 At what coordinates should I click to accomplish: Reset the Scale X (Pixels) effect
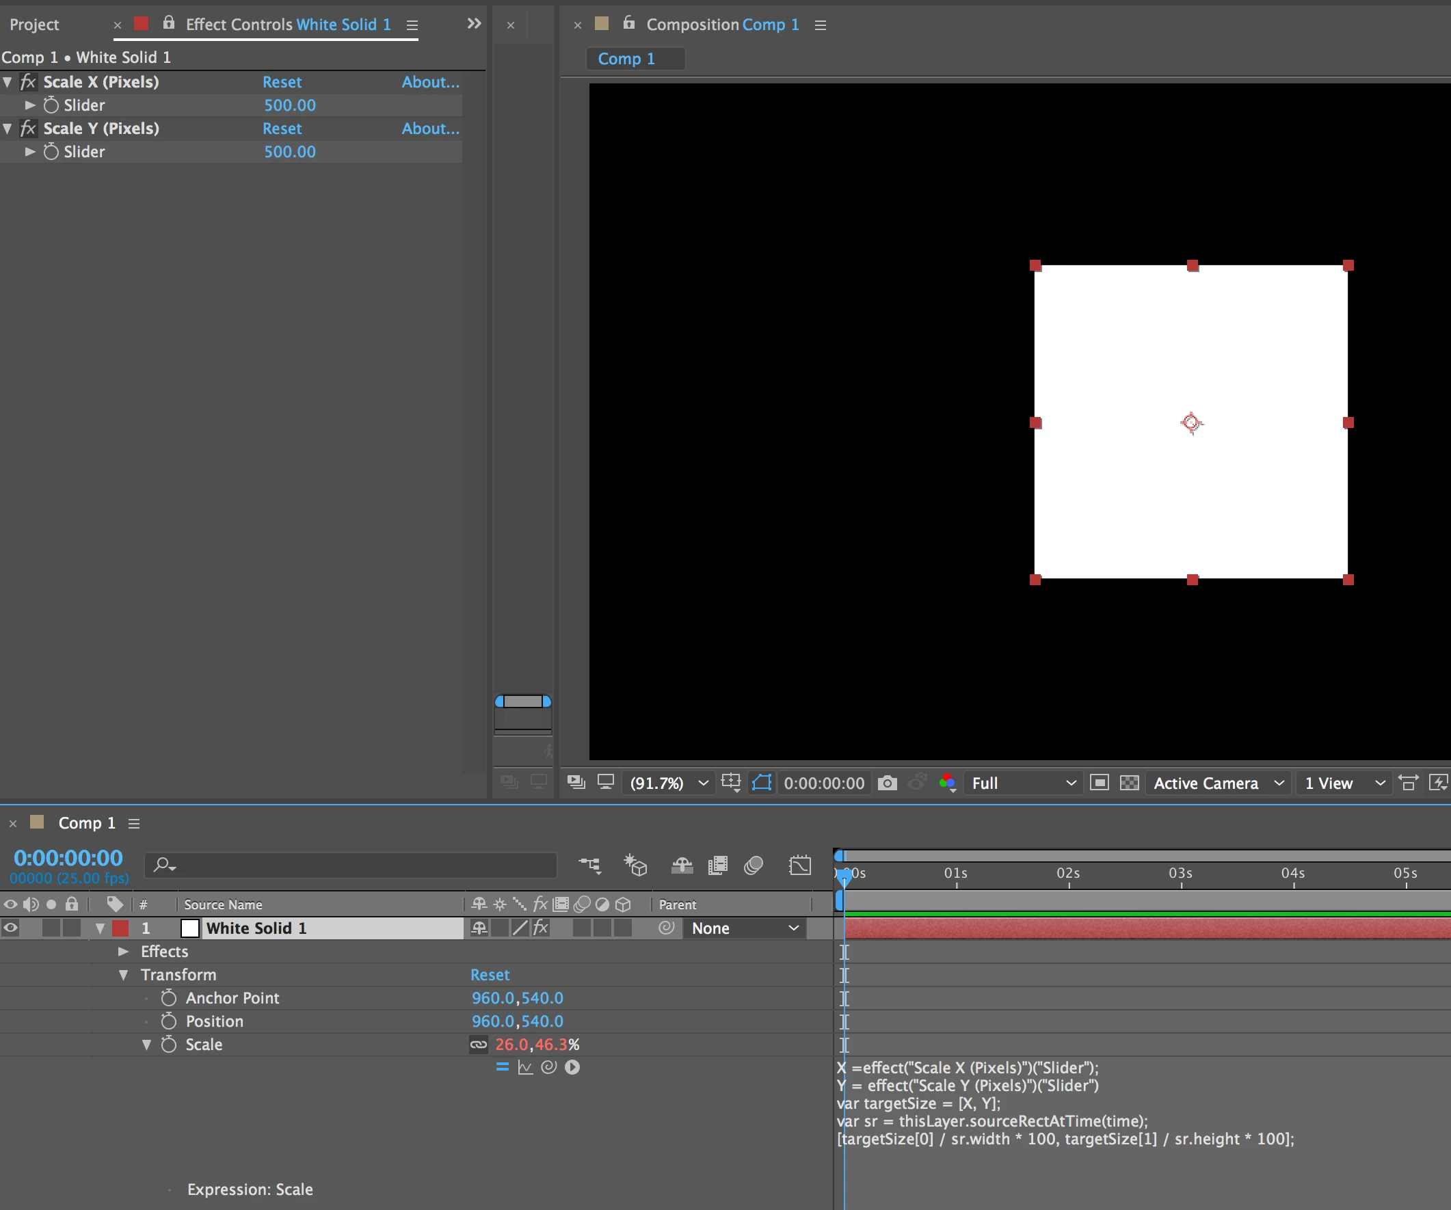[282, 81]
